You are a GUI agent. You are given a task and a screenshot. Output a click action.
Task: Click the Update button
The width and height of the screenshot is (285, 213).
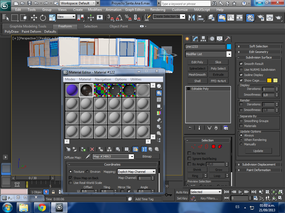tap(258, 151)
